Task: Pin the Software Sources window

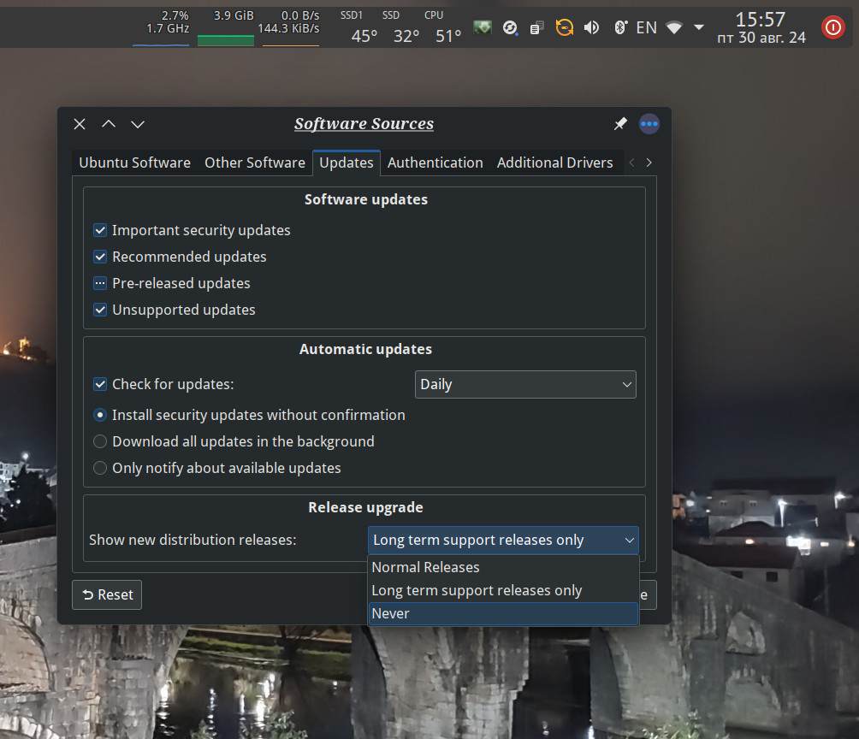Action: click(620, 124)
